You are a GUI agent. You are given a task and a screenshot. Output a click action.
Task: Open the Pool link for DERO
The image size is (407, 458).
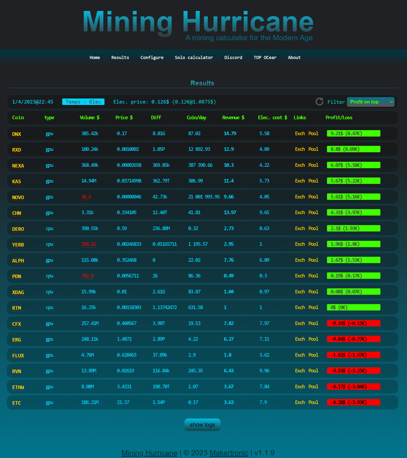point(313,229)
